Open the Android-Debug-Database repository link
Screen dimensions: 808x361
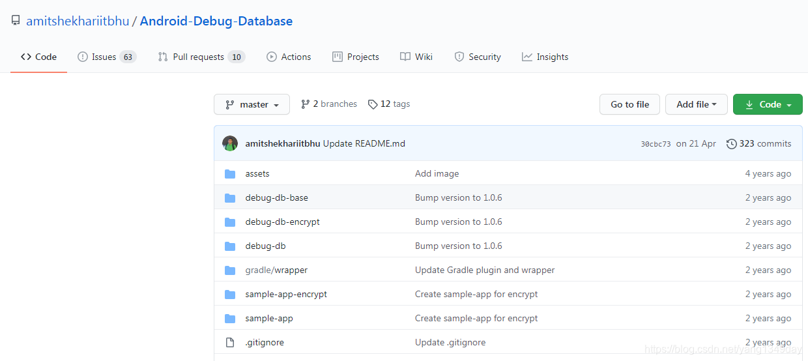[216, 21]
